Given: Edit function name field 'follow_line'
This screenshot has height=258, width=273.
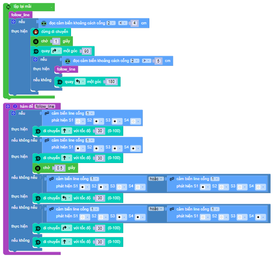Looking at the screenshot, I should [x=45, y=107].
